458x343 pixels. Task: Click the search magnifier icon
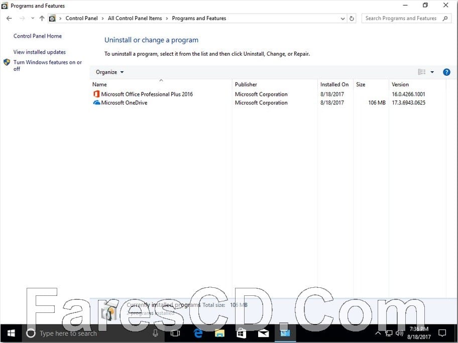click(445, 19)
